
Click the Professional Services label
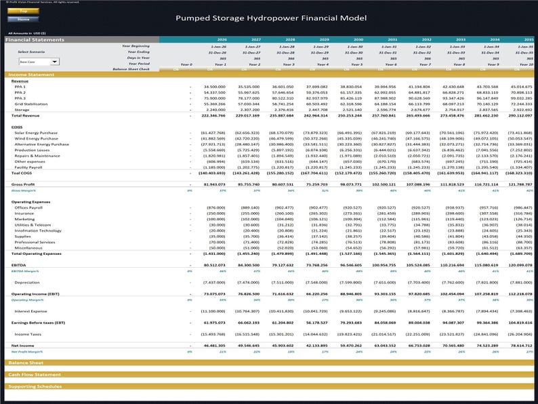tap(35, 242)
